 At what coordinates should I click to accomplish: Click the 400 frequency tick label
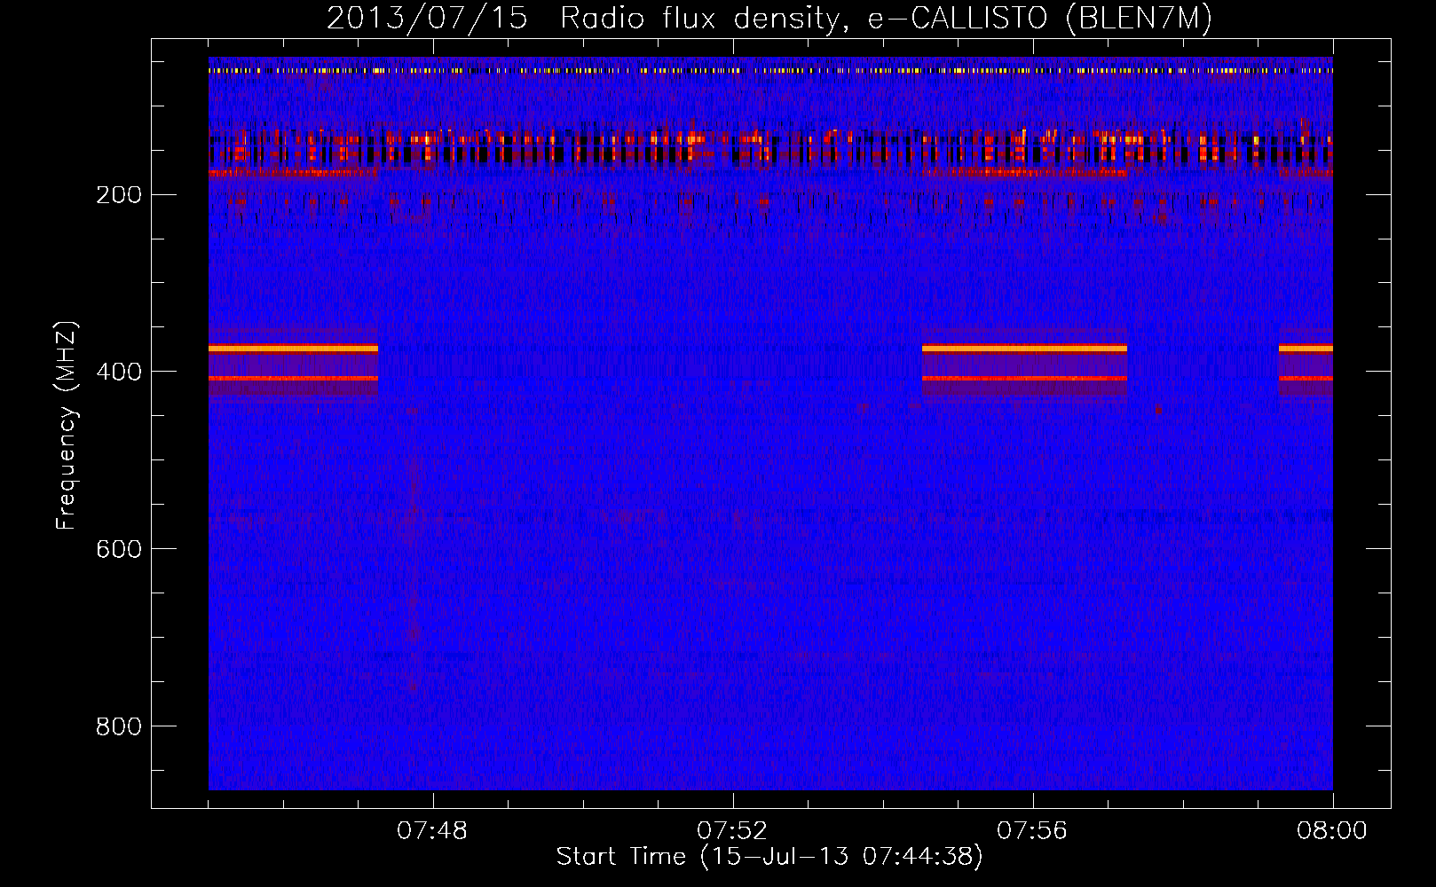[x=119, y=373]
